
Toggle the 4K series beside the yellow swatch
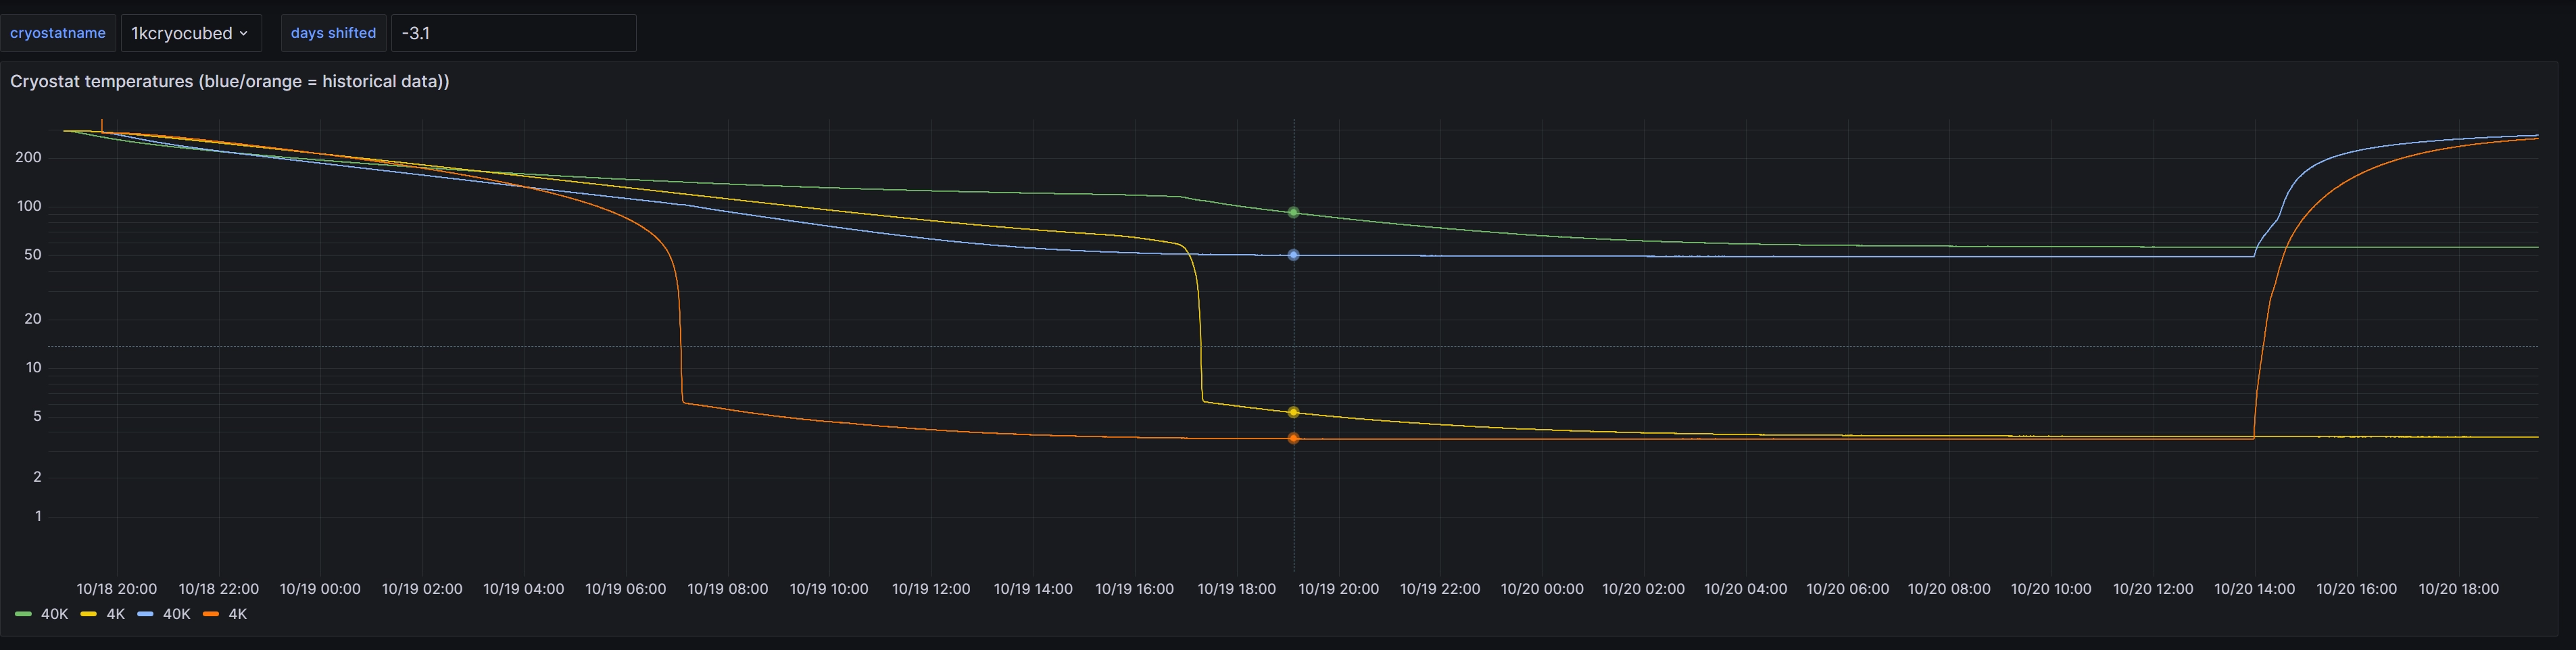(115, 614)
